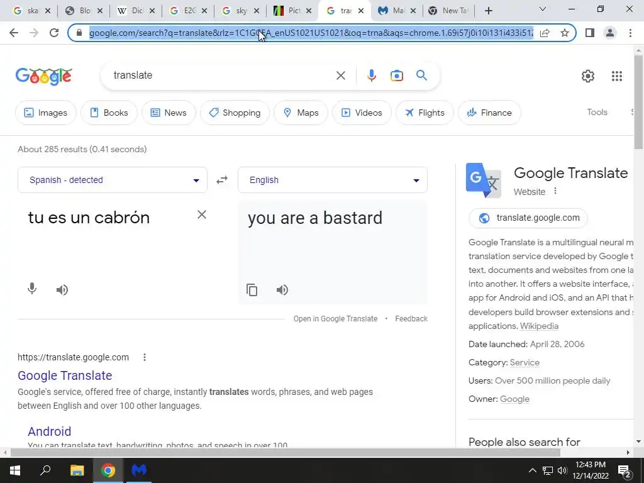This screenshot has height=483, width=644.
Task: Open the Chrome profile avatar
Action: (610, 33)
